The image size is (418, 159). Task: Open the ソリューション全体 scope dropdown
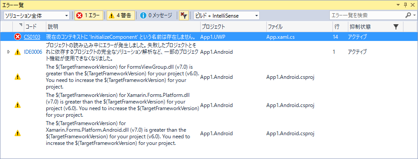[x=37, y=16]
